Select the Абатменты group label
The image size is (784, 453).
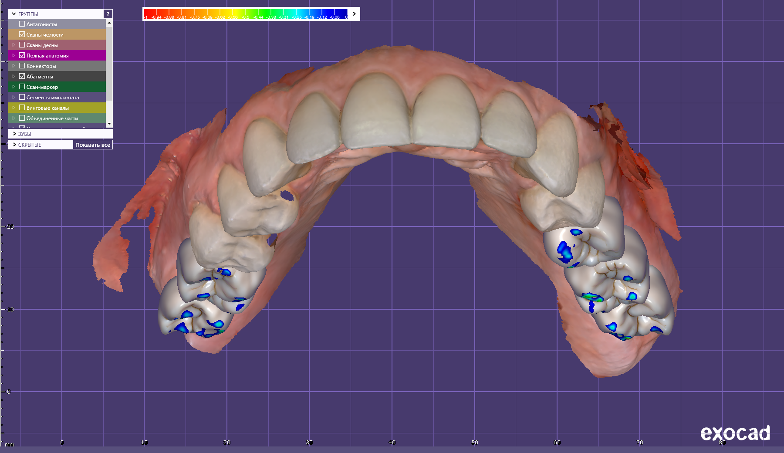pyautogui.click(x=40, y=77)
